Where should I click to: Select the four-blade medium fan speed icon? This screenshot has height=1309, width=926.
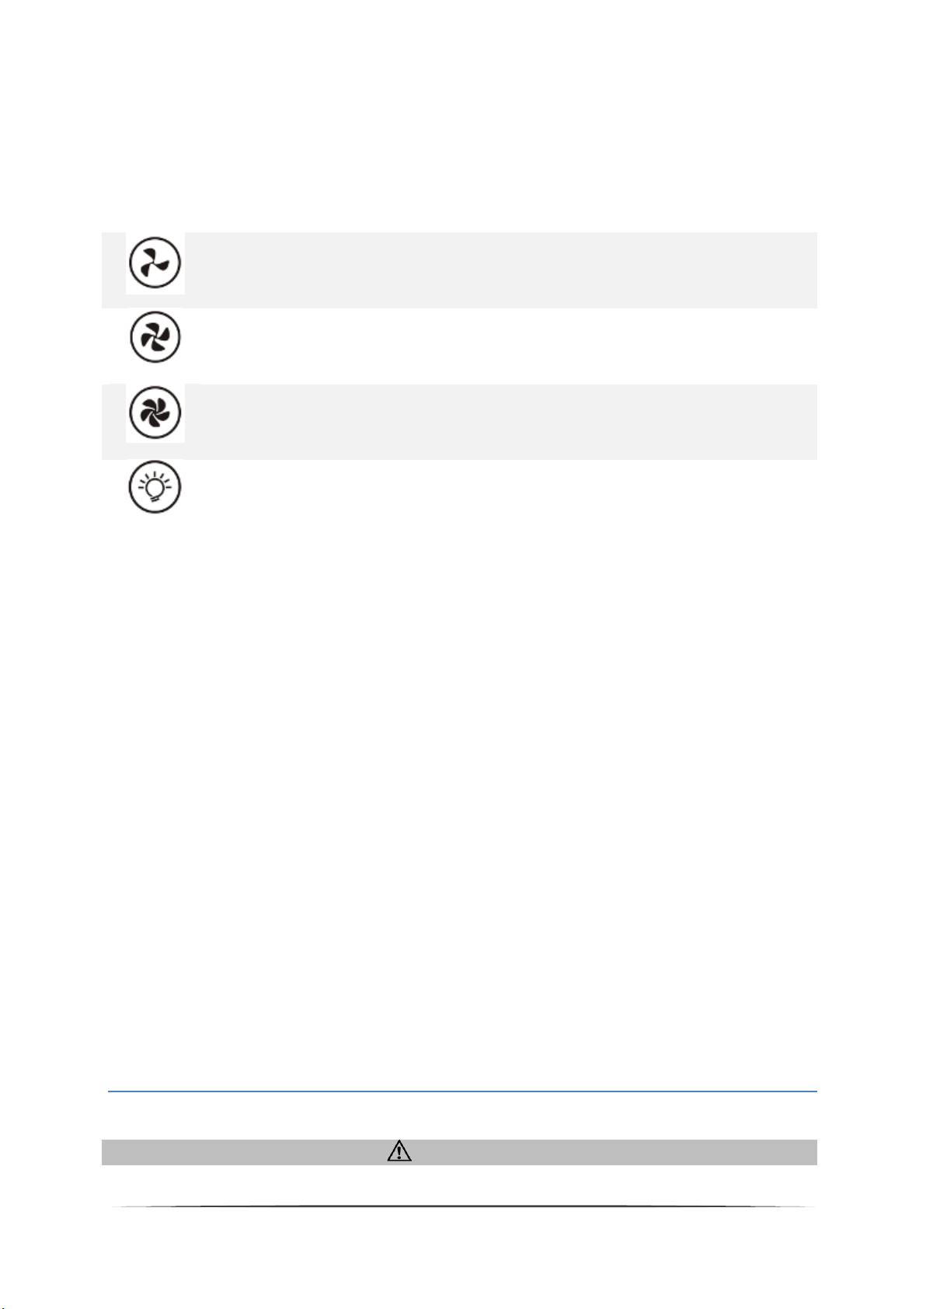coord(155,337)
